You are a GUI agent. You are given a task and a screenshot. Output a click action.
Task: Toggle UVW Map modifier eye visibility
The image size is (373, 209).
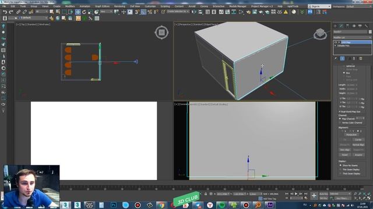pos(336,42)
